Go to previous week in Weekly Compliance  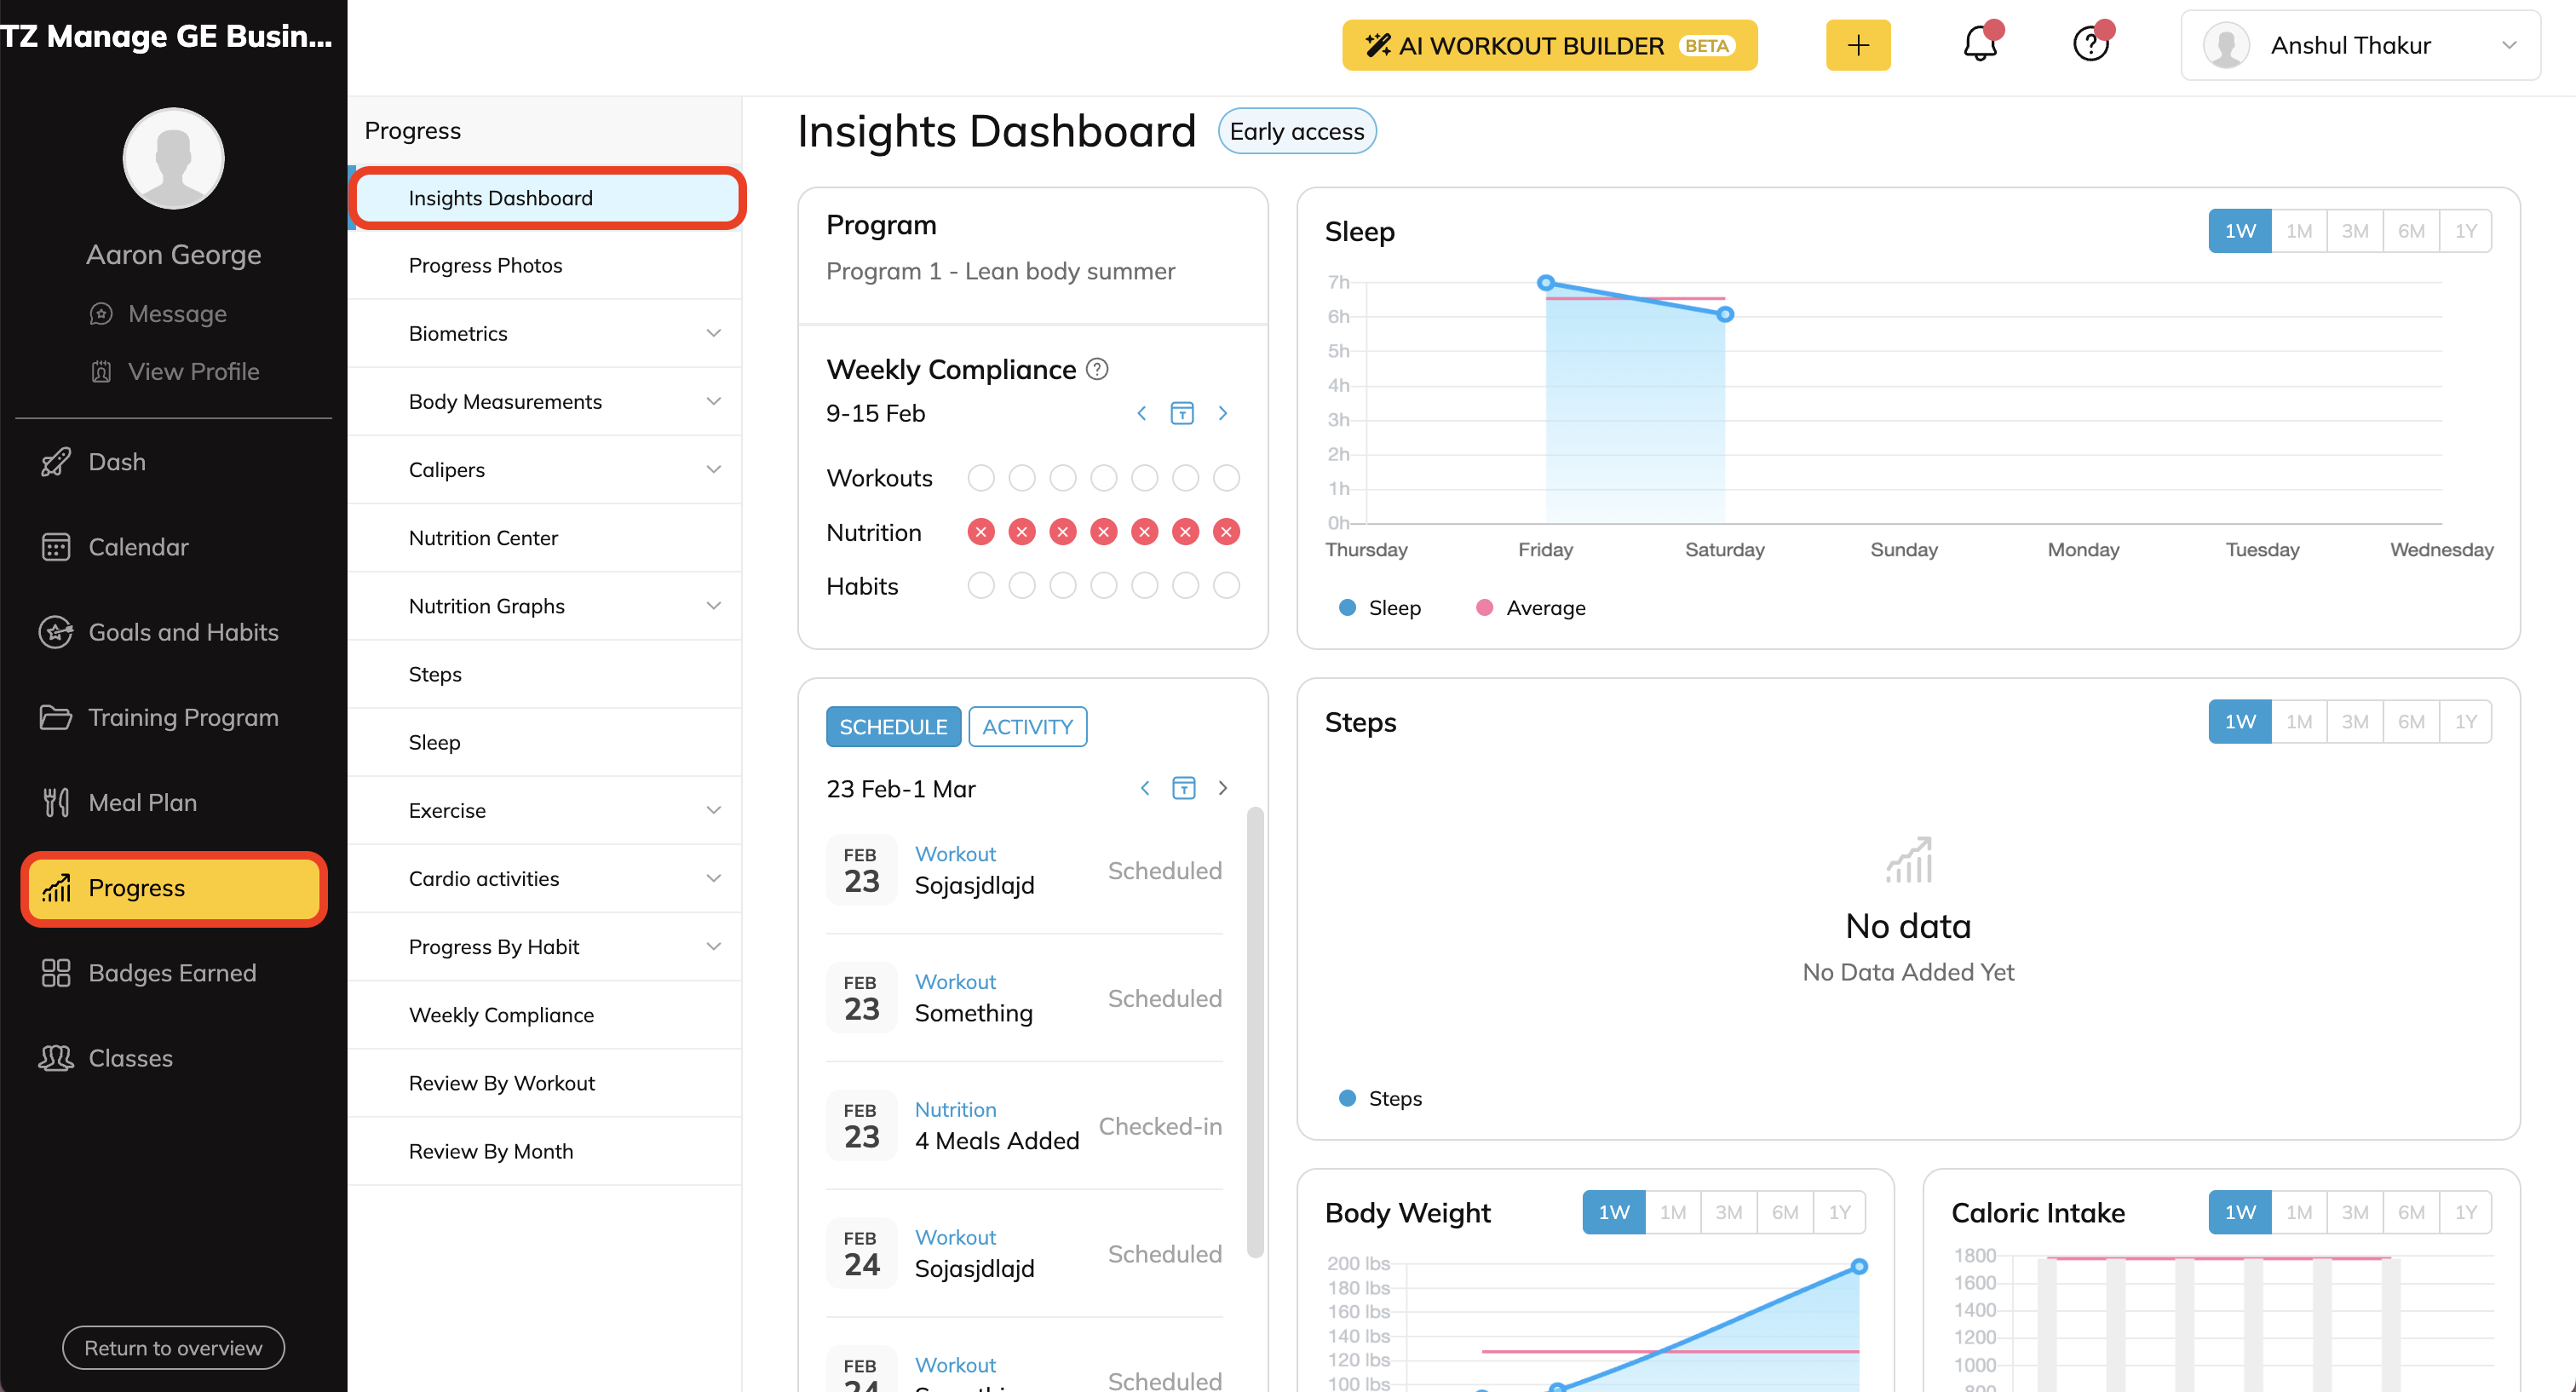tap(1142, 413)
